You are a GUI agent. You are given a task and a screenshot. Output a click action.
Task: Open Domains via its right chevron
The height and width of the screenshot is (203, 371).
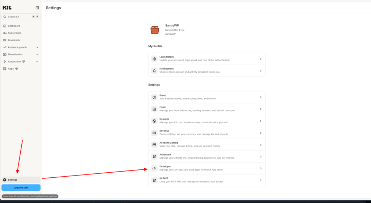click(x=261, y=121)
